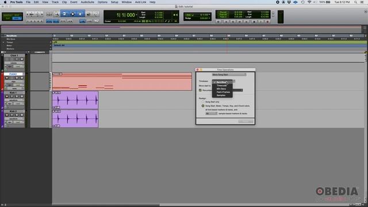This screenshot has height=207, width=368.
Task: Select the Trim tool
Action: click(64, 14)
